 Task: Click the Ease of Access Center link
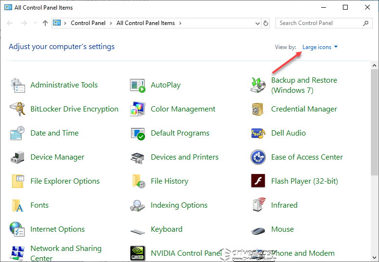pos(307,157)
